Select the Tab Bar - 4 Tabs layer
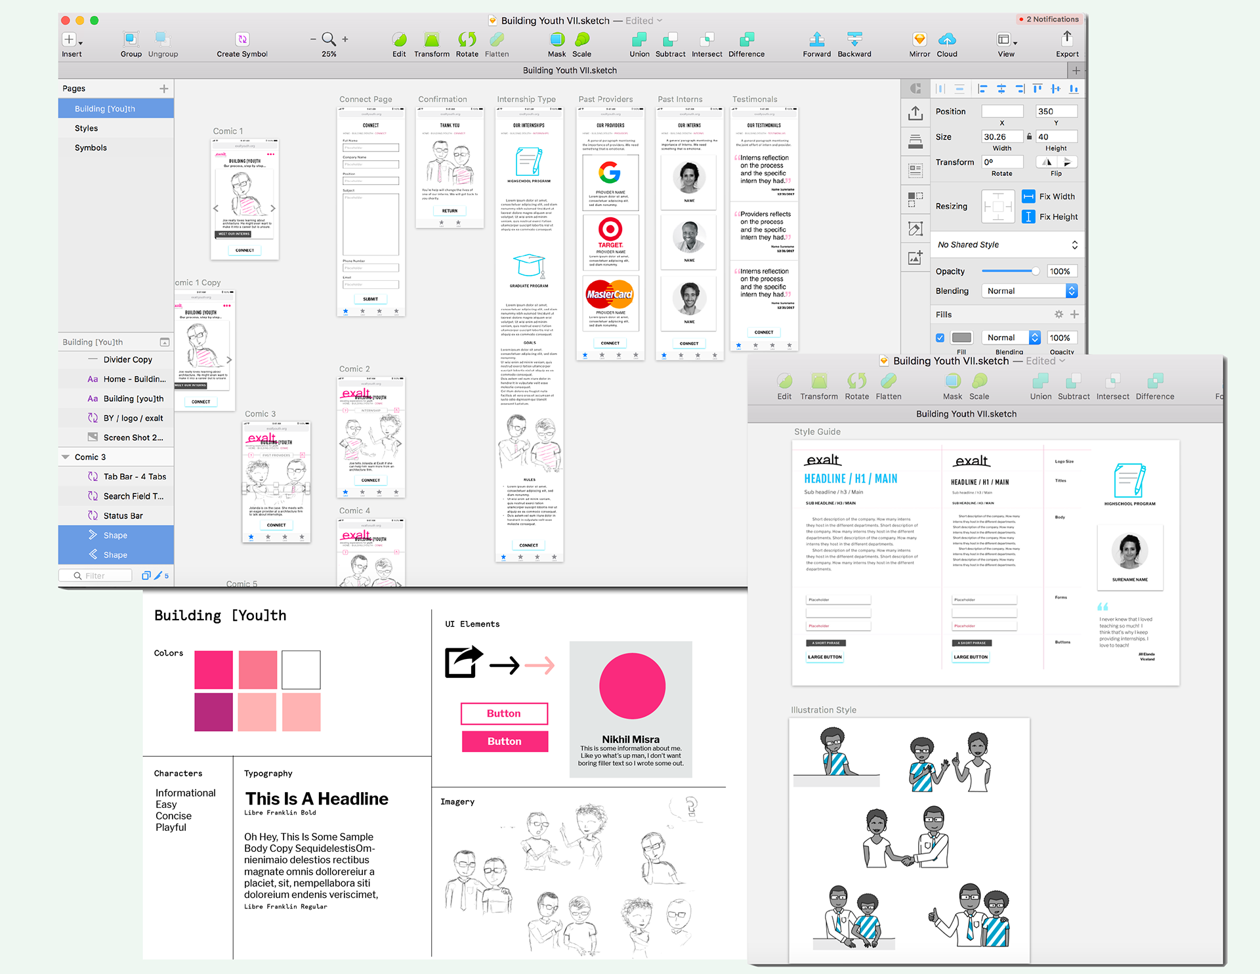 pyautogui.click(x=116, y=476)
